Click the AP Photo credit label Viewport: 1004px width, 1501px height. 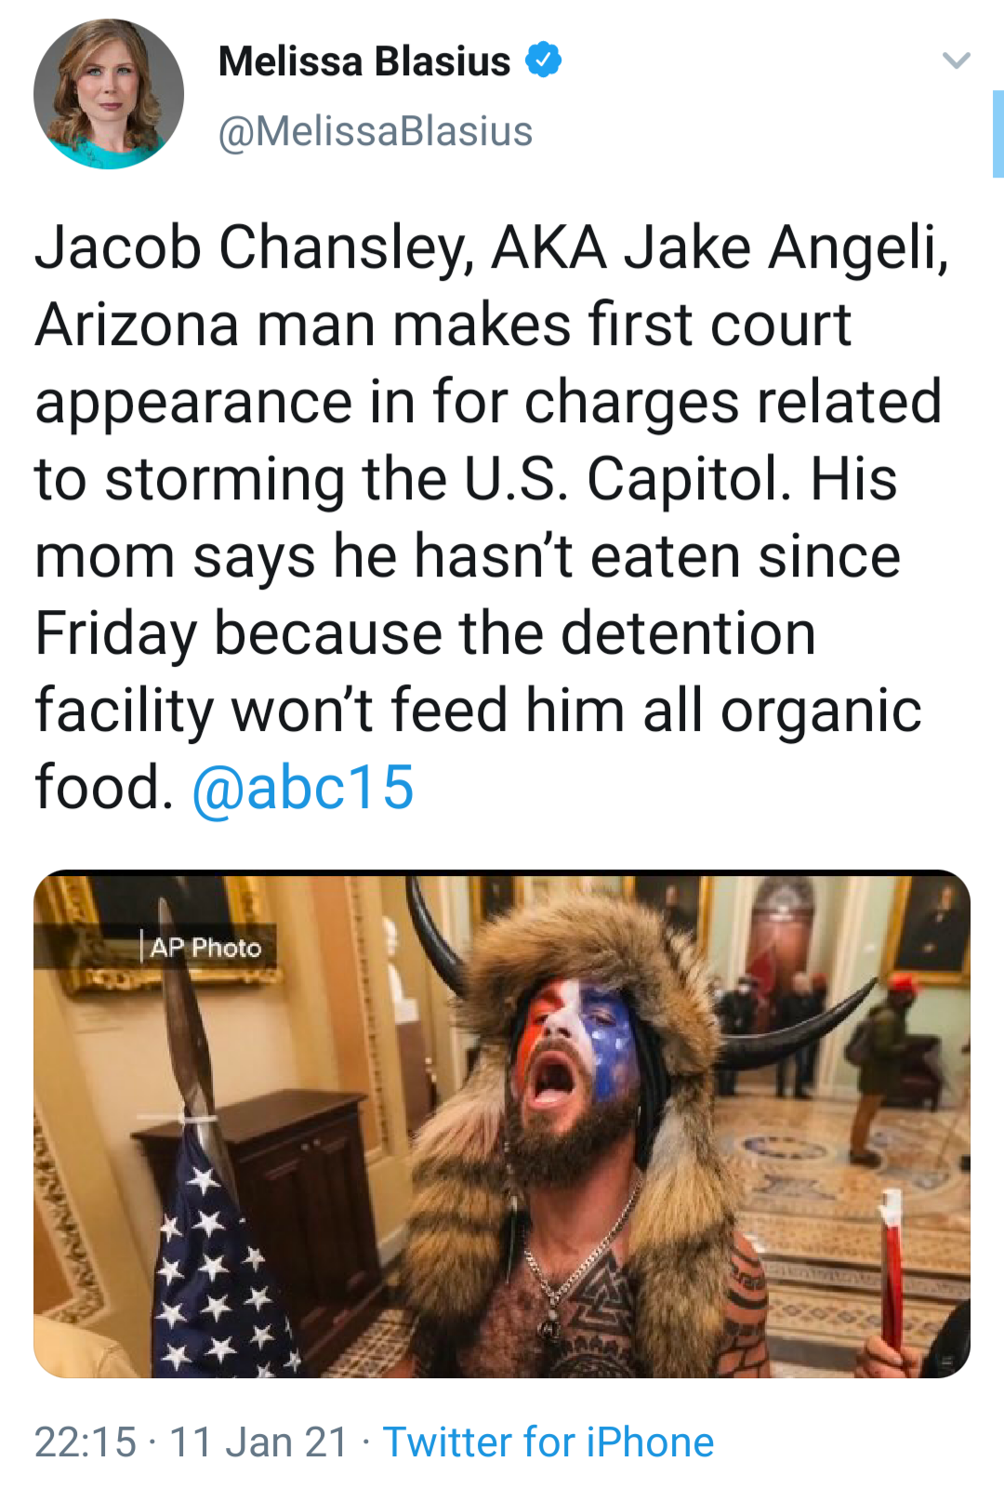[205, 948]
